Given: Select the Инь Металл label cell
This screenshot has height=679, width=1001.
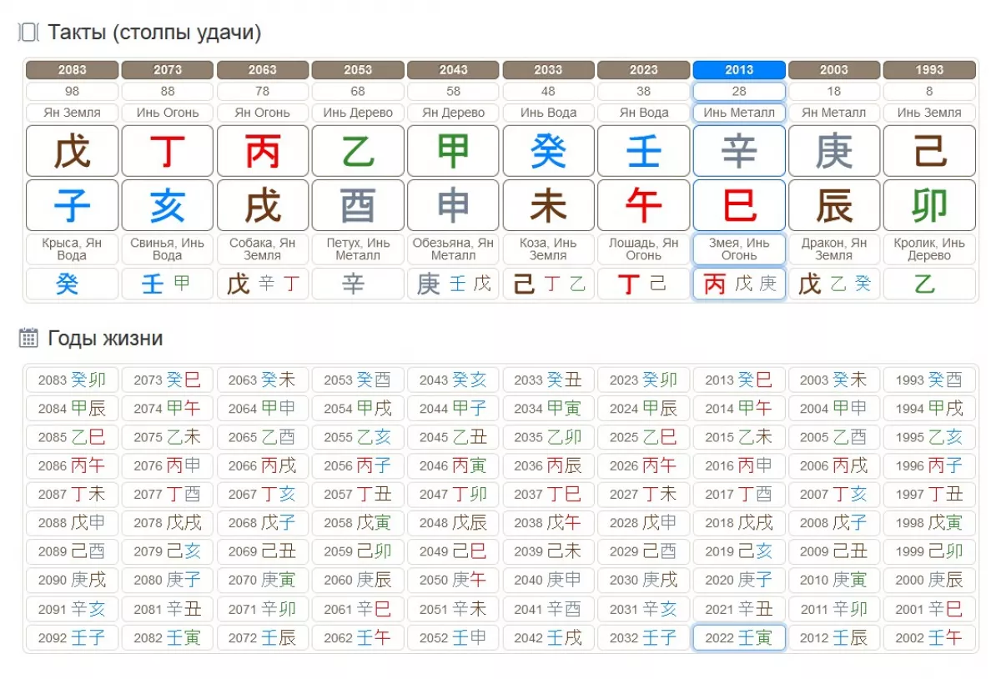Looking at the screenshot, I should (x=739, y=113).
